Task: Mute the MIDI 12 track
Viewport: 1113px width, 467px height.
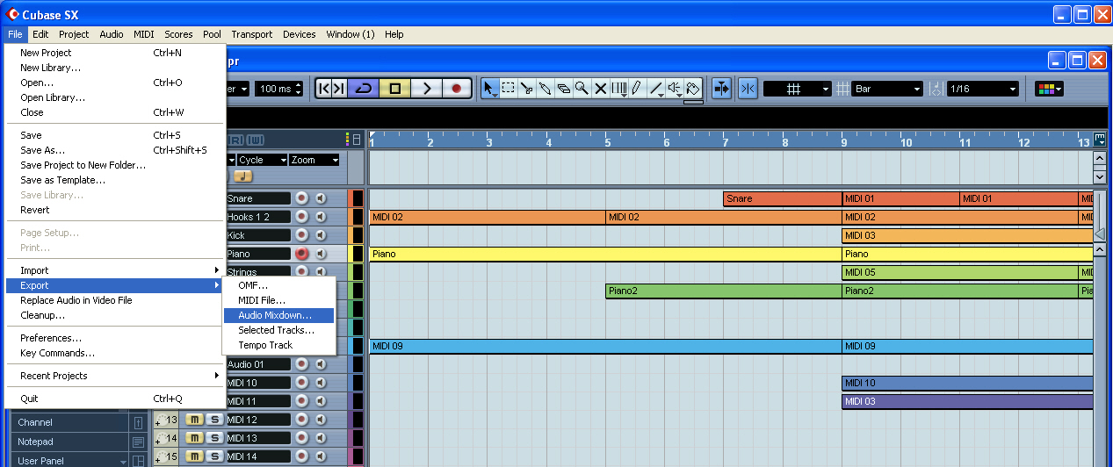Action: [x=195, y=420]
